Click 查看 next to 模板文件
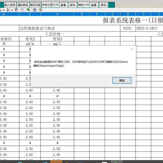Screen dimensions: 163x163 (x=94, y=5)
